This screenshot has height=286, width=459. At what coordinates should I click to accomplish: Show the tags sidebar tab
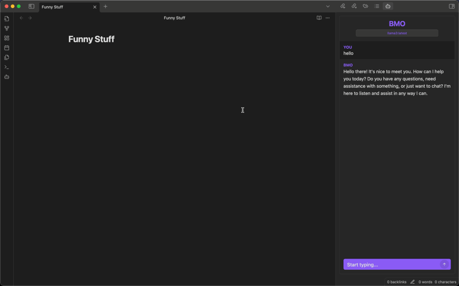365,6
